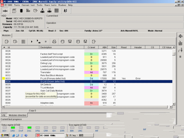Click the first main toolbar connector icon
Viewport: 184px width, 138px height.
coord(5,11)
